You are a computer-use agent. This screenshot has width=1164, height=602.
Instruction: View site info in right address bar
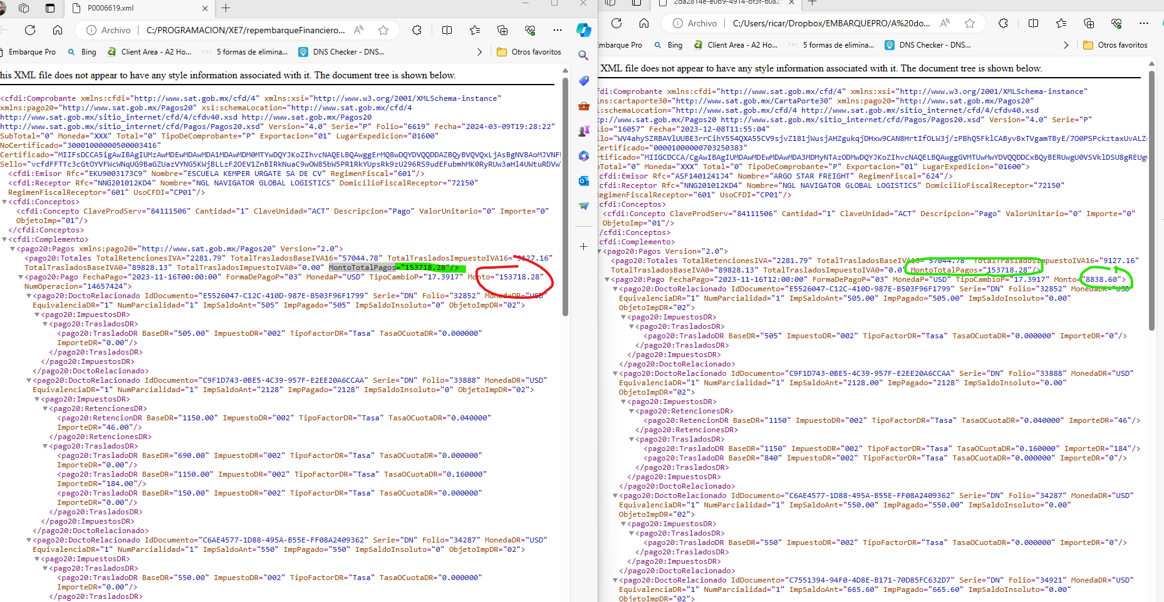click(x=678, y=23)
